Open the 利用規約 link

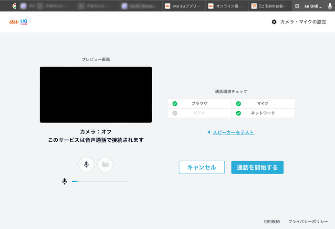(x=272, y=222)
